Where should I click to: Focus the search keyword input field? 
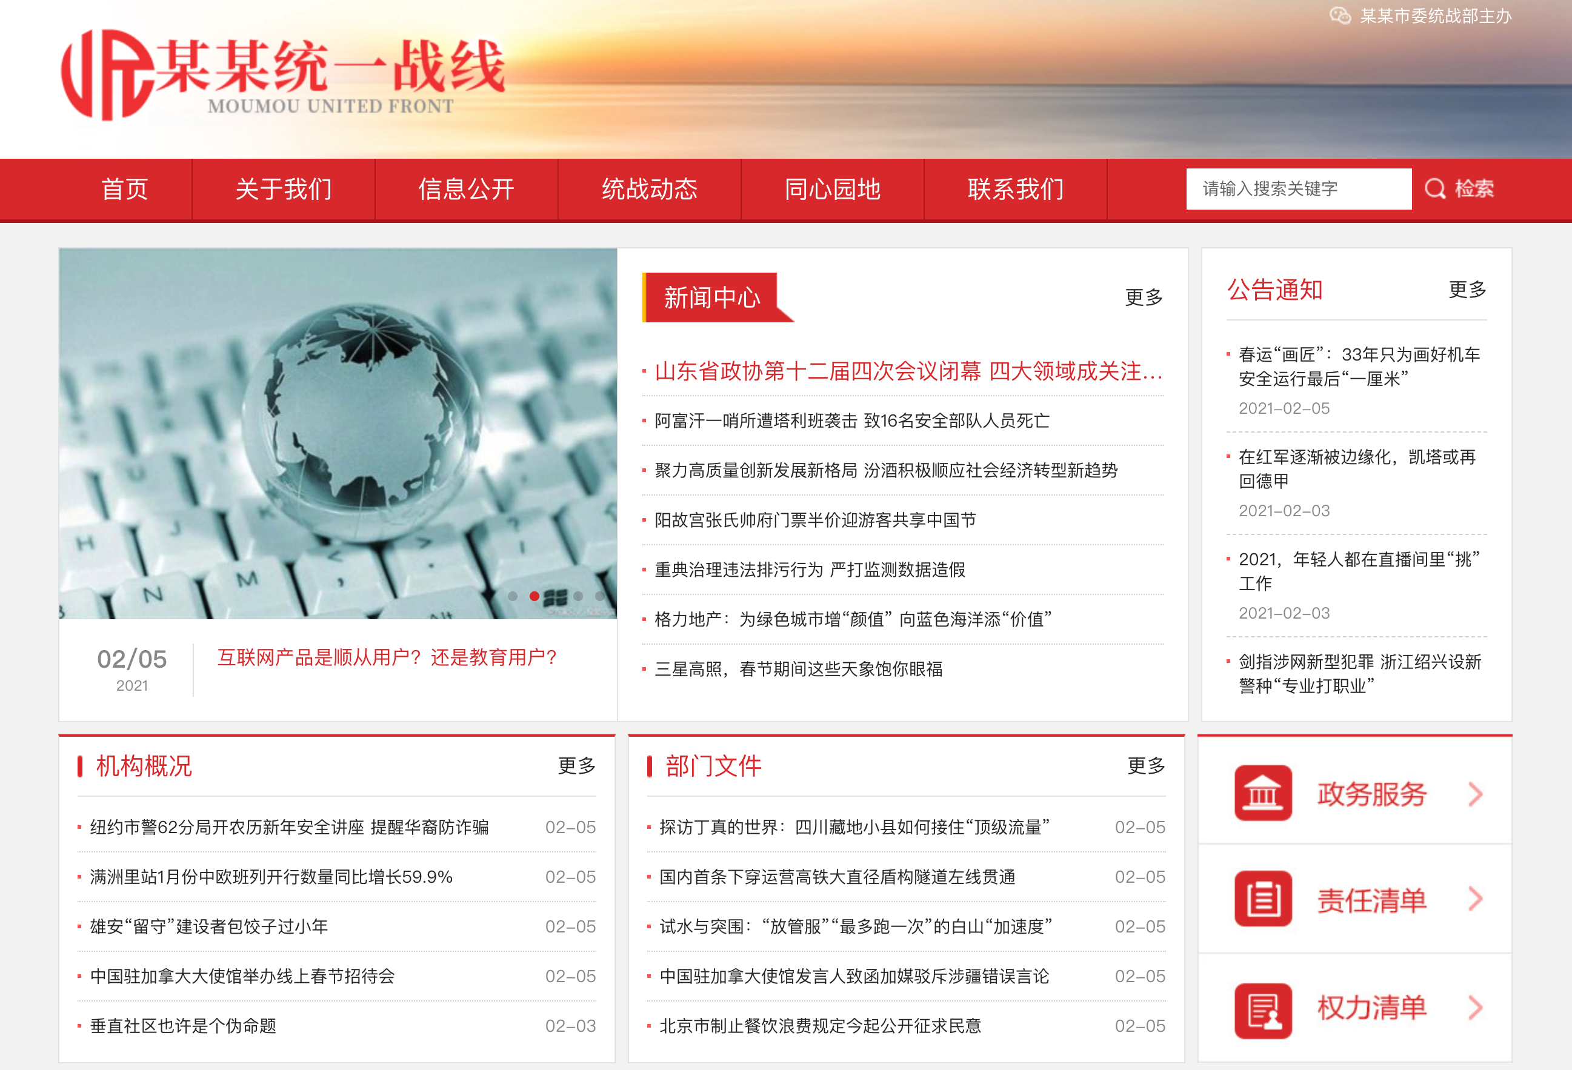click(x=1298, y=188)
